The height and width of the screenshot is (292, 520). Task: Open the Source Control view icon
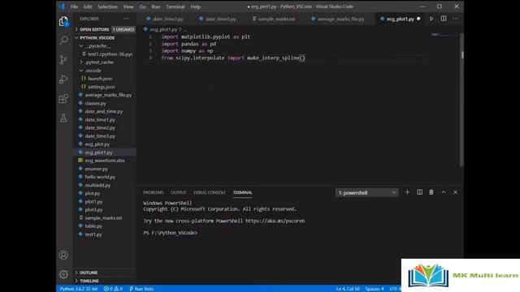pos(63,59)
